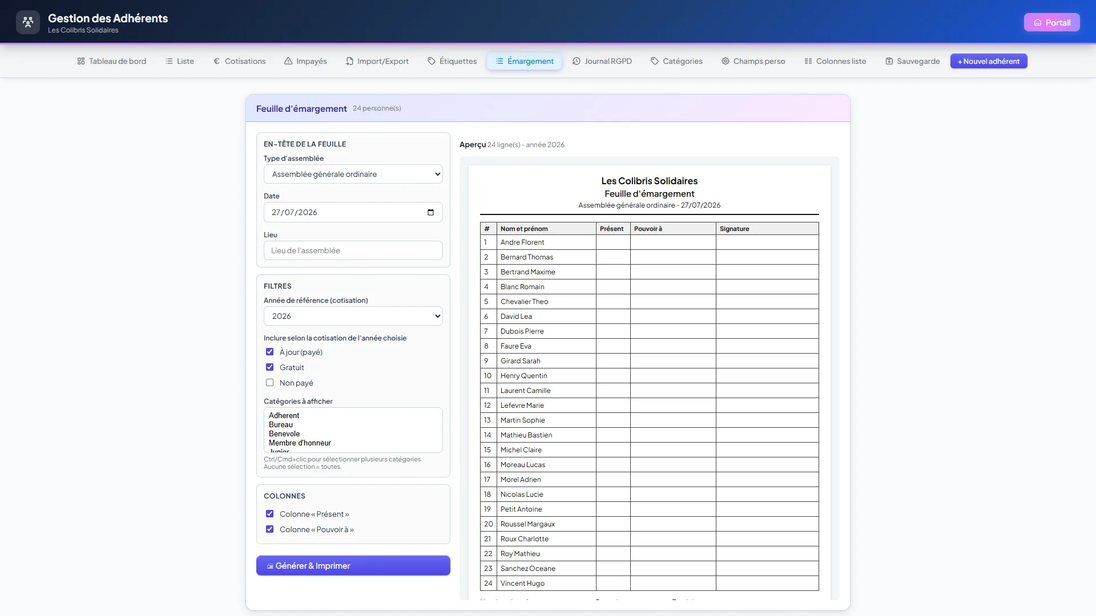Open the date picker calendar icon
1096x616 pixels.
430,212
